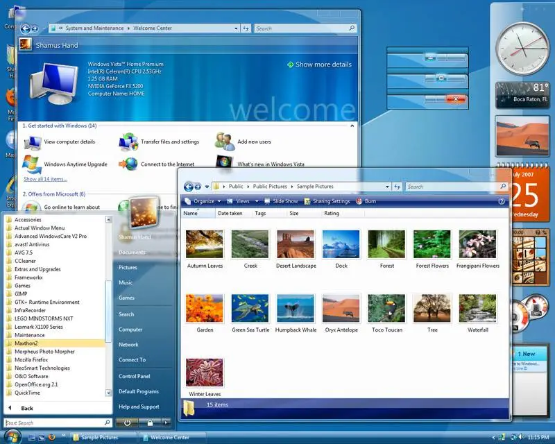
Task: Open Explorer help question mark icon
Action: click(x=501, y=201)
